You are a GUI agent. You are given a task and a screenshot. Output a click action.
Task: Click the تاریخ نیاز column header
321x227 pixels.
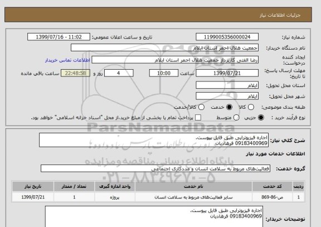click(33, 186)
